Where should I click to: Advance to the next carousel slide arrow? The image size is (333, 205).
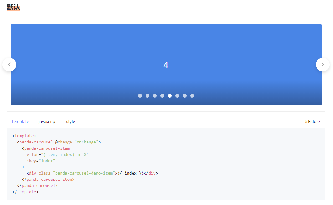pyautogui.click(x=322, y=64)
